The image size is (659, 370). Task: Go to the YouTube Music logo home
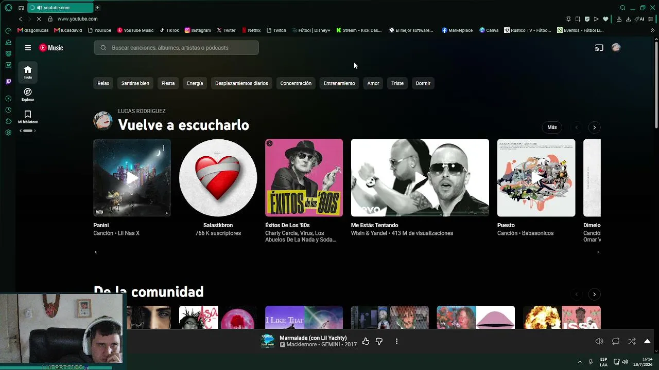51,48
